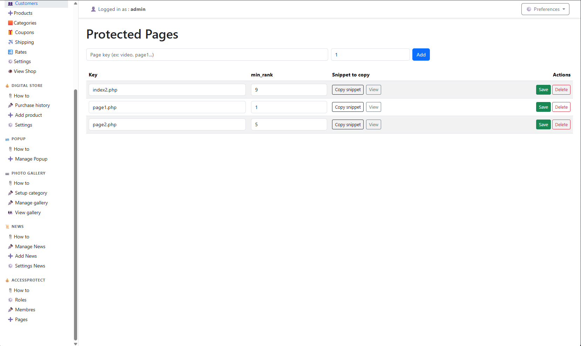Image resolution: width=581 pixels, height=346 pixels.
Task: Click the plus icon beside Manage Popup
Action: tap(11, 159)
